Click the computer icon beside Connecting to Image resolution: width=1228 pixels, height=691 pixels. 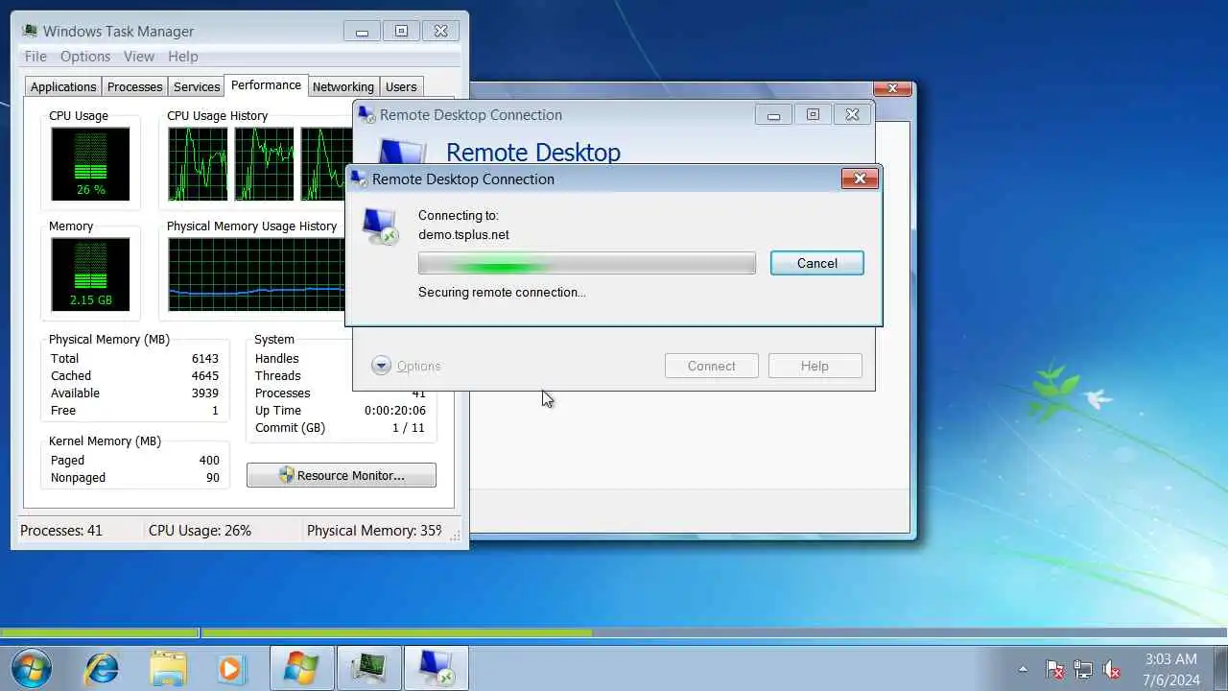(380, 226)
